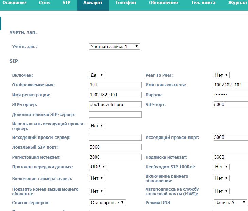Viewport: 248px width, 211px height.
Task: Open the Режим DNS dropdown
Action: pos(230,202)
